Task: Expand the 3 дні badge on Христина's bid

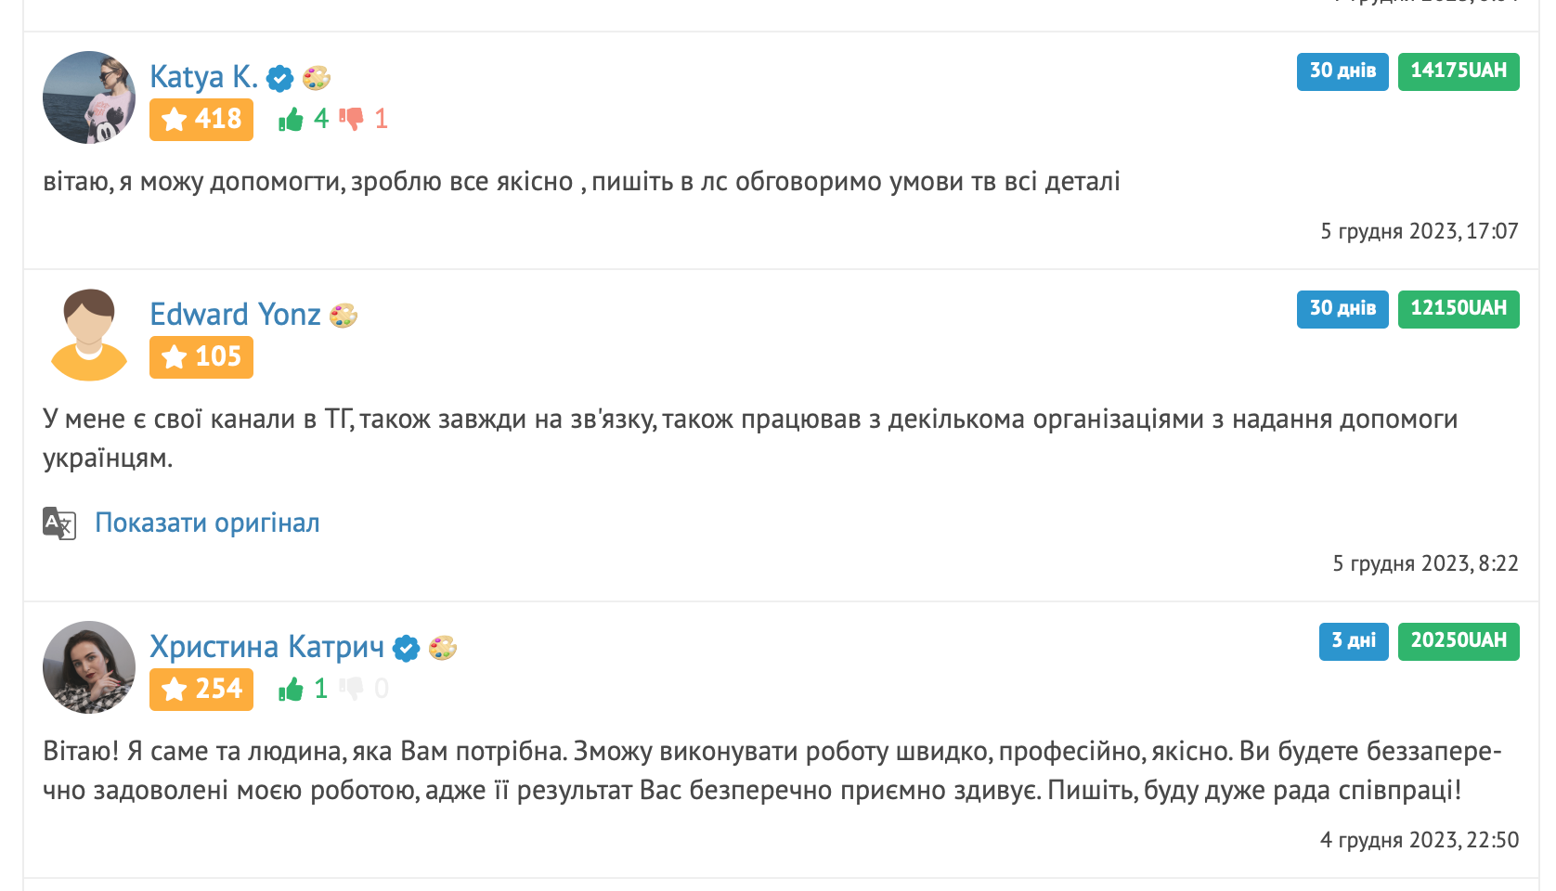Action: [x=1353, y=640]
